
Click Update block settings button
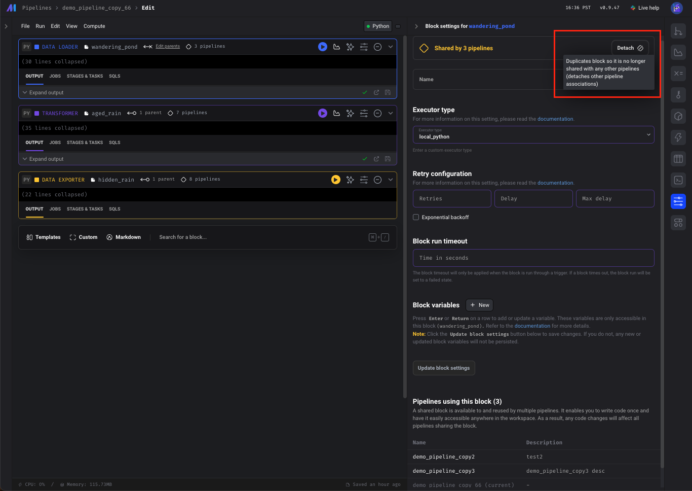point(444,368)
